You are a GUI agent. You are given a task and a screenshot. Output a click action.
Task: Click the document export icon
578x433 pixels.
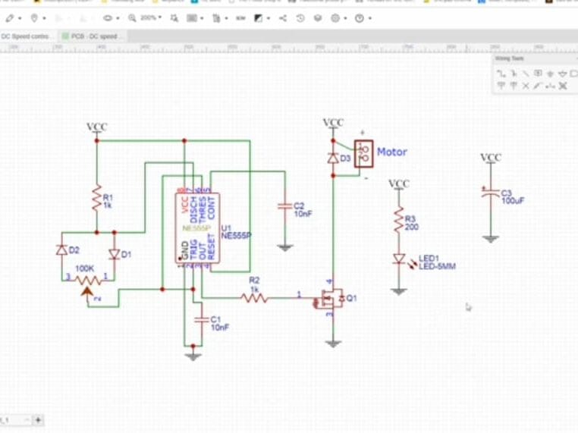click(x=216, y=18)
